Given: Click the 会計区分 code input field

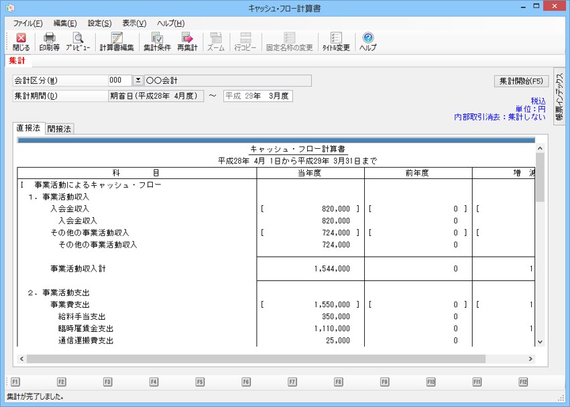Looking at the screenshot, I should pos(119,80).
